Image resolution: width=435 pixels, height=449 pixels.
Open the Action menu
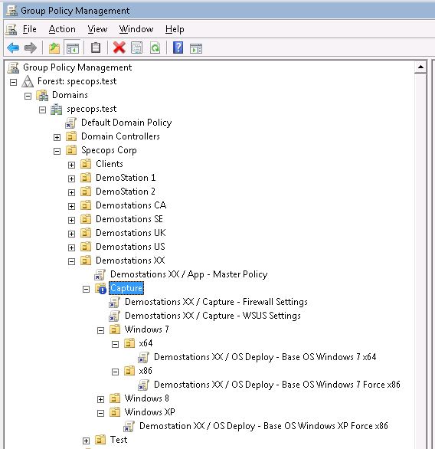(62, 29)
